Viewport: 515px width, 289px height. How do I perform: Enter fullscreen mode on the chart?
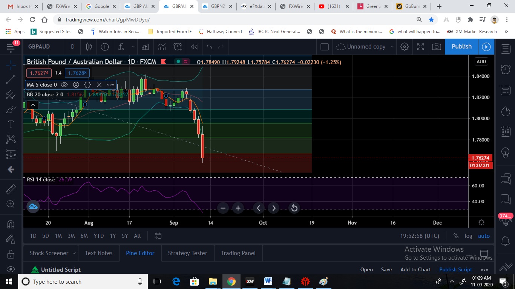click(x=420, y=47)
